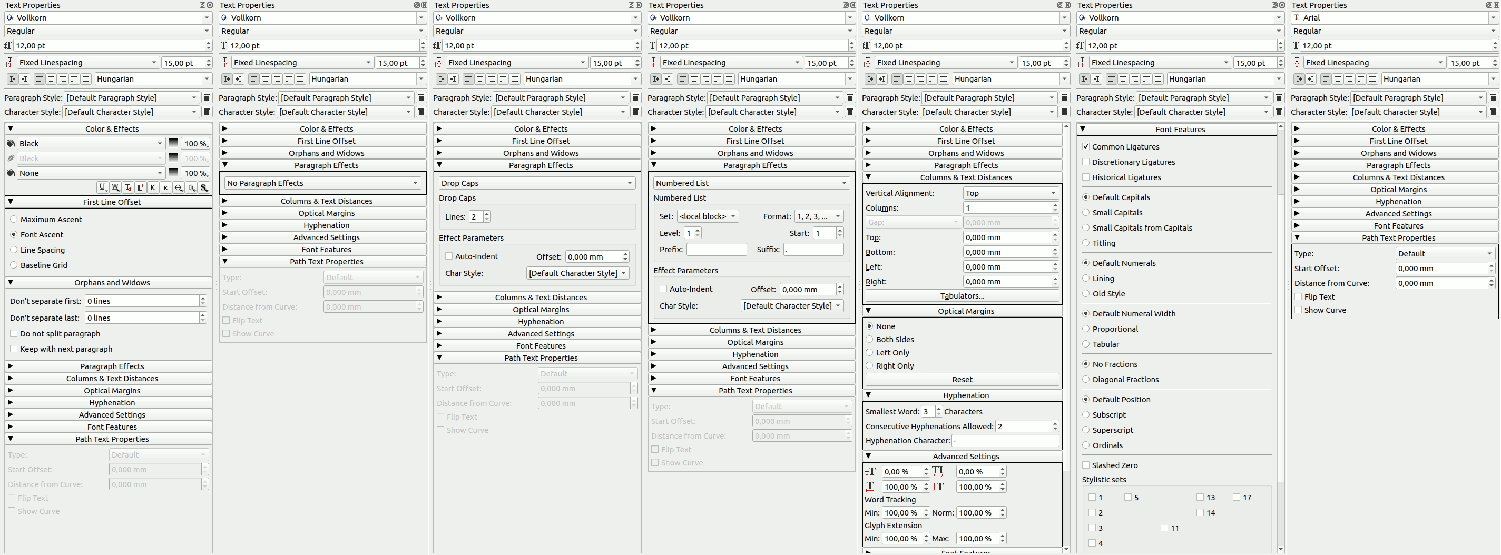1501x555 pixels.
Task: Choose Both Sides optical margins option
Action: pyautogui.click(x=869, y=340)
